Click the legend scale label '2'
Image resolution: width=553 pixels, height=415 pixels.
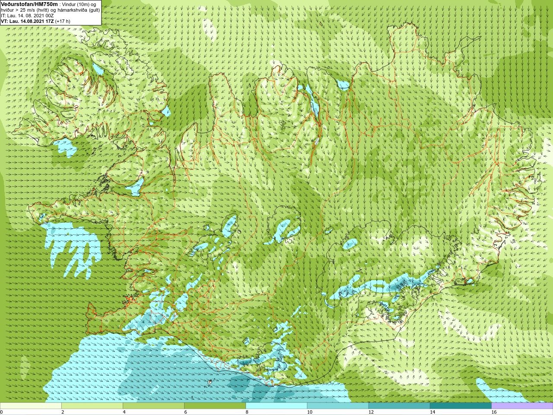[63, 412]
